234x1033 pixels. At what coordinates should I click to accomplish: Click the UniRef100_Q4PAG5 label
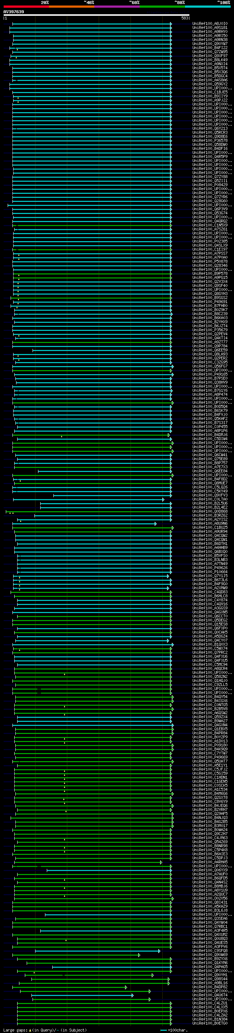(210, 966)
